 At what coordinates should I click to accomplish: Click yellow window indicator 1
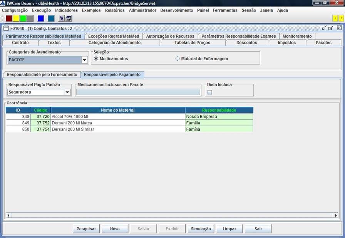pyautogui.click(x=335, y=18)
